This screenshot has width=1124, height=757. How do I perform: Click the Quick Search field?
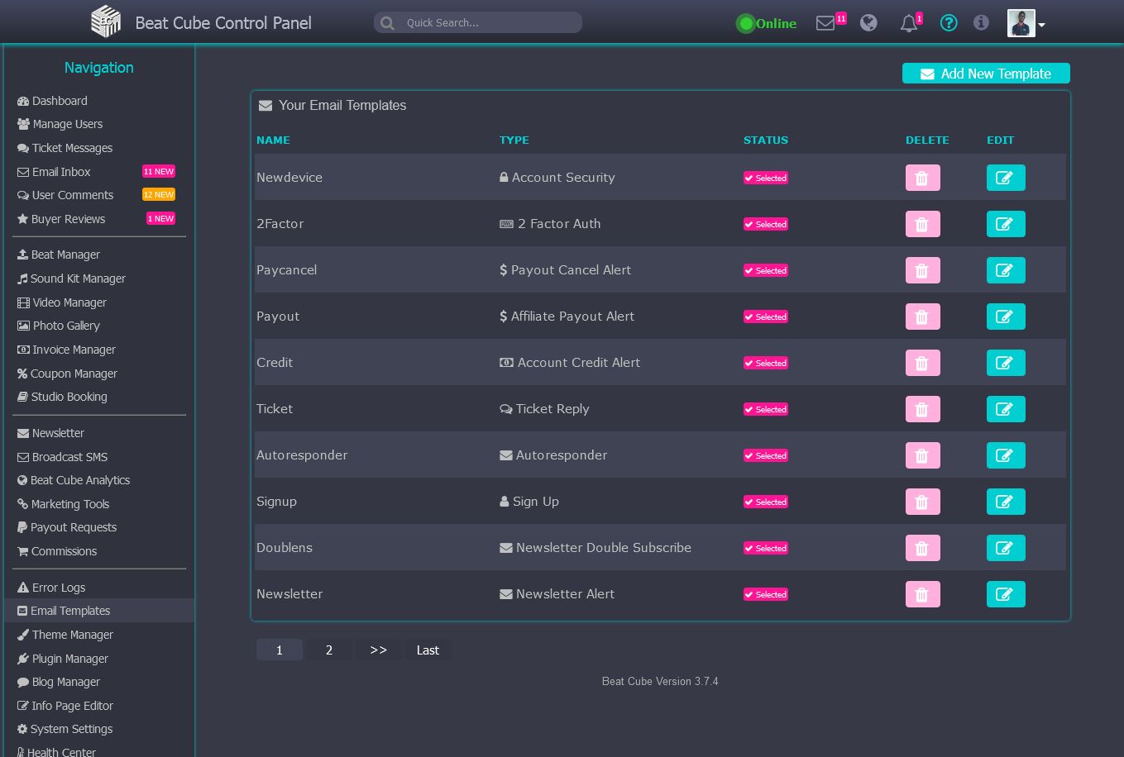(x=478, y=22)
